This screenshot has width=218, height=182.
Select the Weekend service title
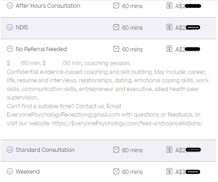[x=27, y=171]
